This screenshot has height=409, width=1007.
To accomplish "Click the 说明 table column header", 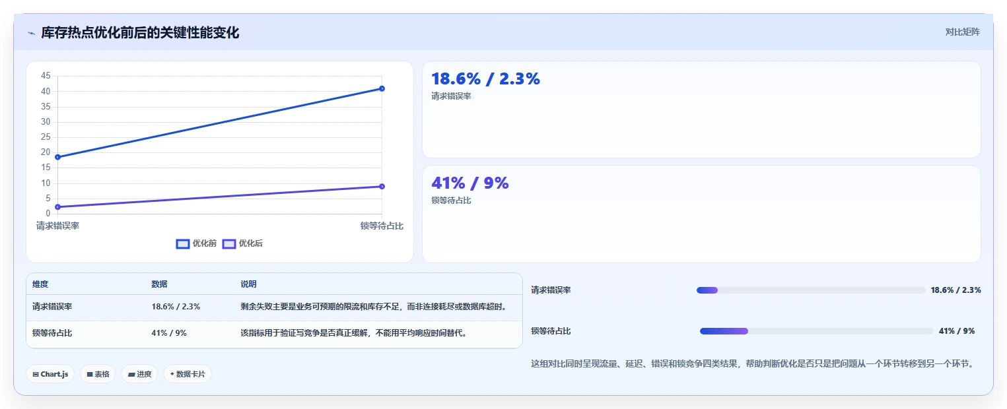I will point(248,284).
